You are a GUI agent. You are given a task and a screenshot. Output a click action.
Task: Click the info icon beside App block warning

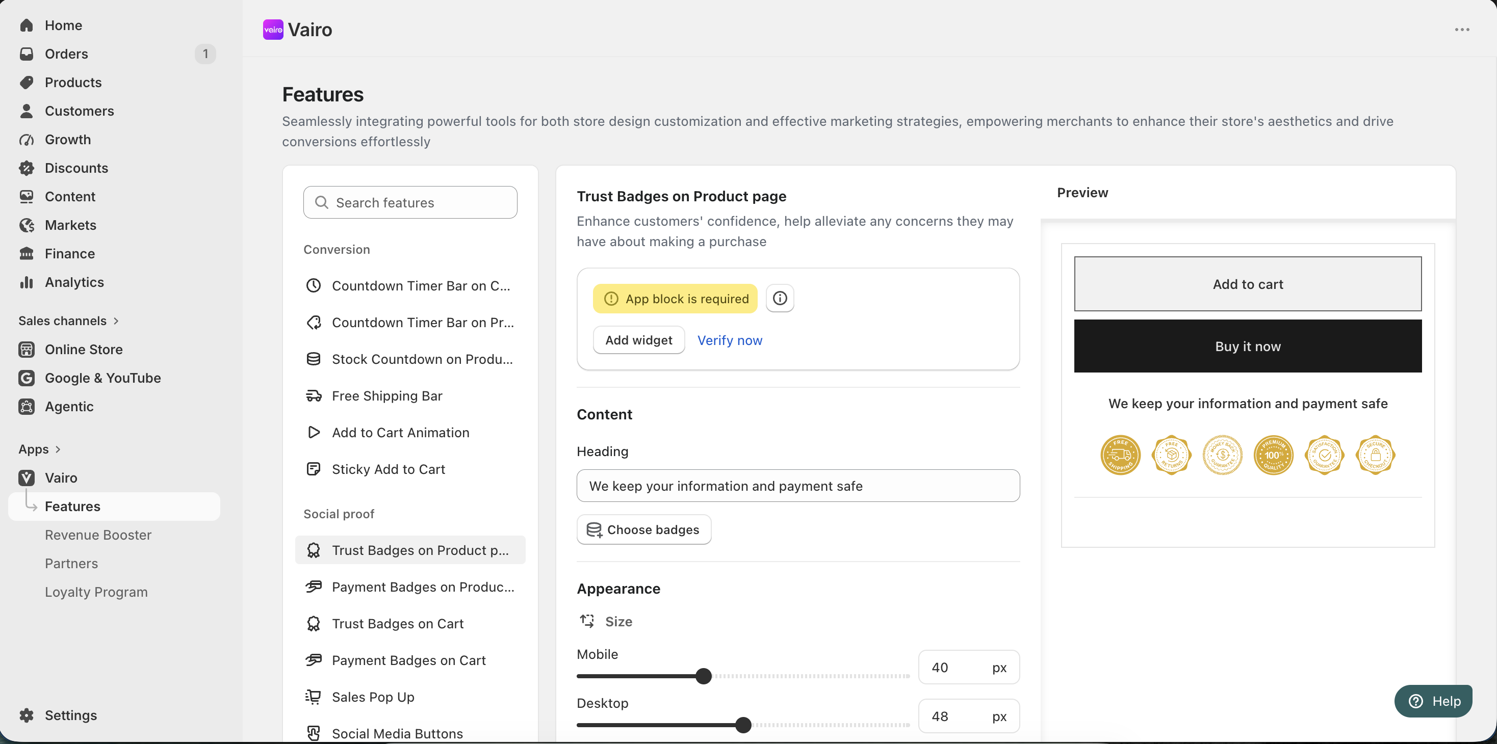pos(780,299)
